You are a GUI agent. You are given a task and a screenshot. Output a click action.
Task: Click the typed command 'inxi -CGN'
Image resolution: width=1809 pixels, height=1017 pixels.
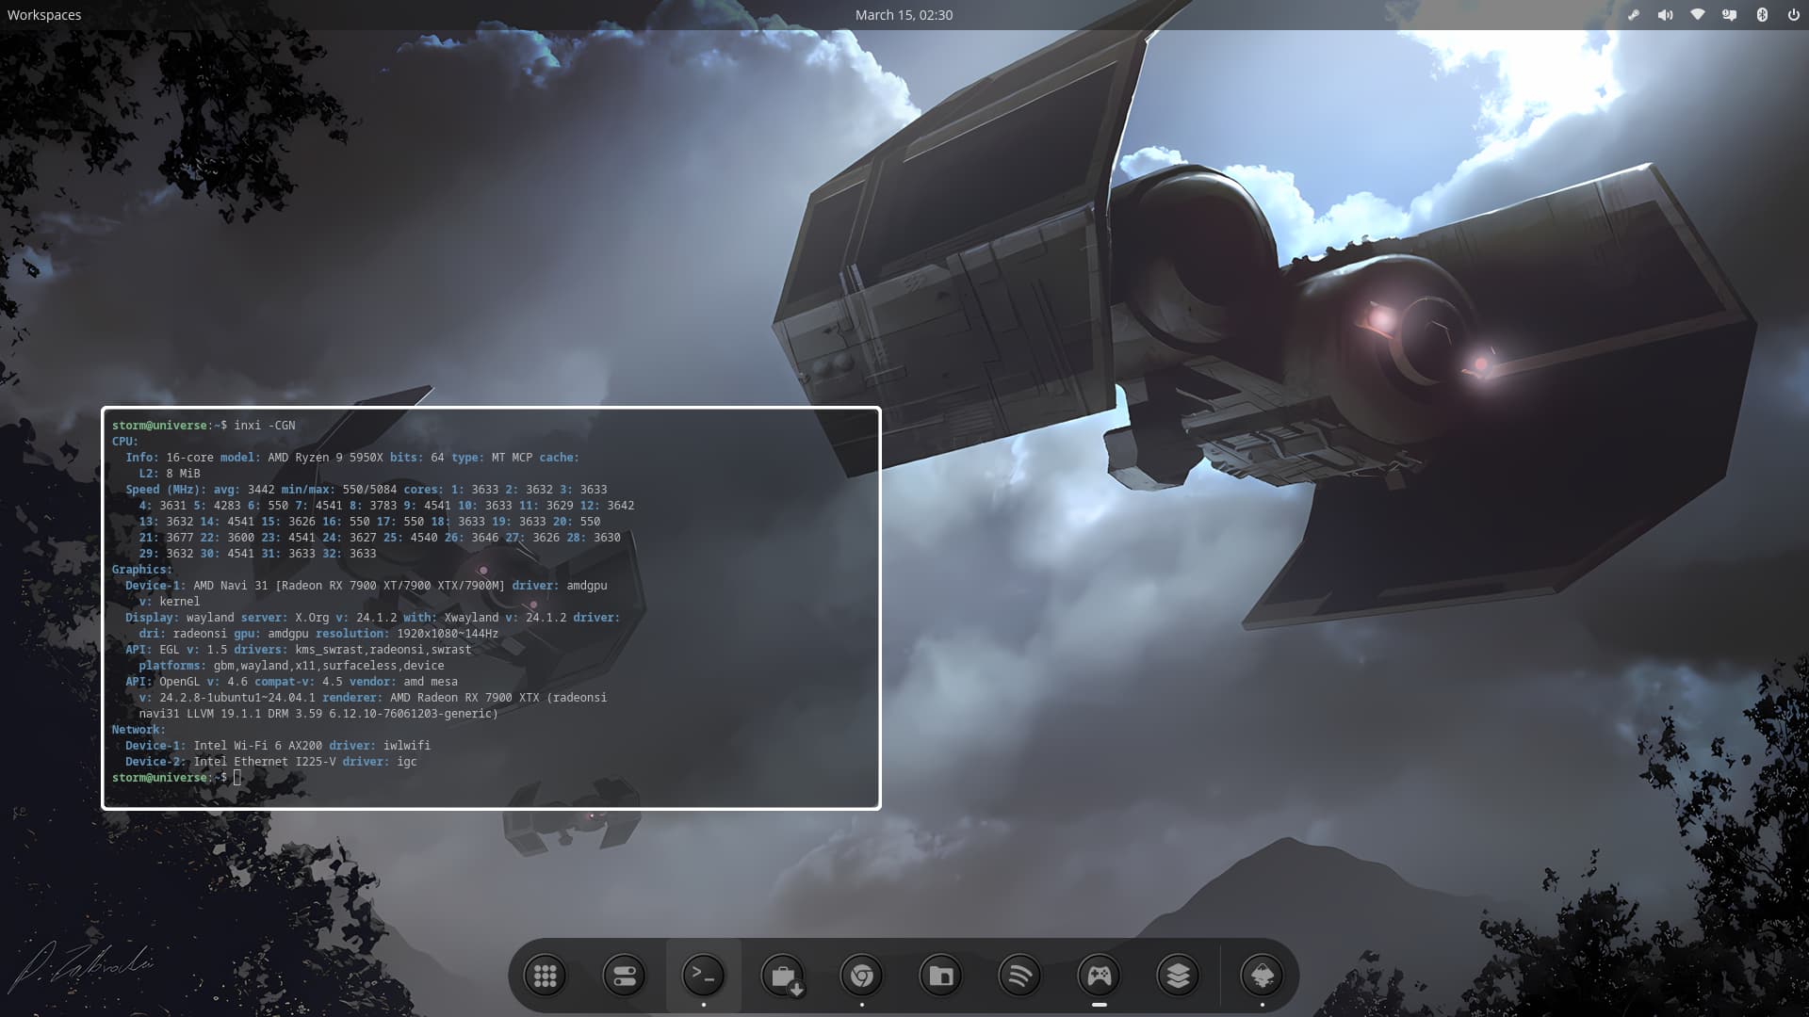[x=265, y=426]
